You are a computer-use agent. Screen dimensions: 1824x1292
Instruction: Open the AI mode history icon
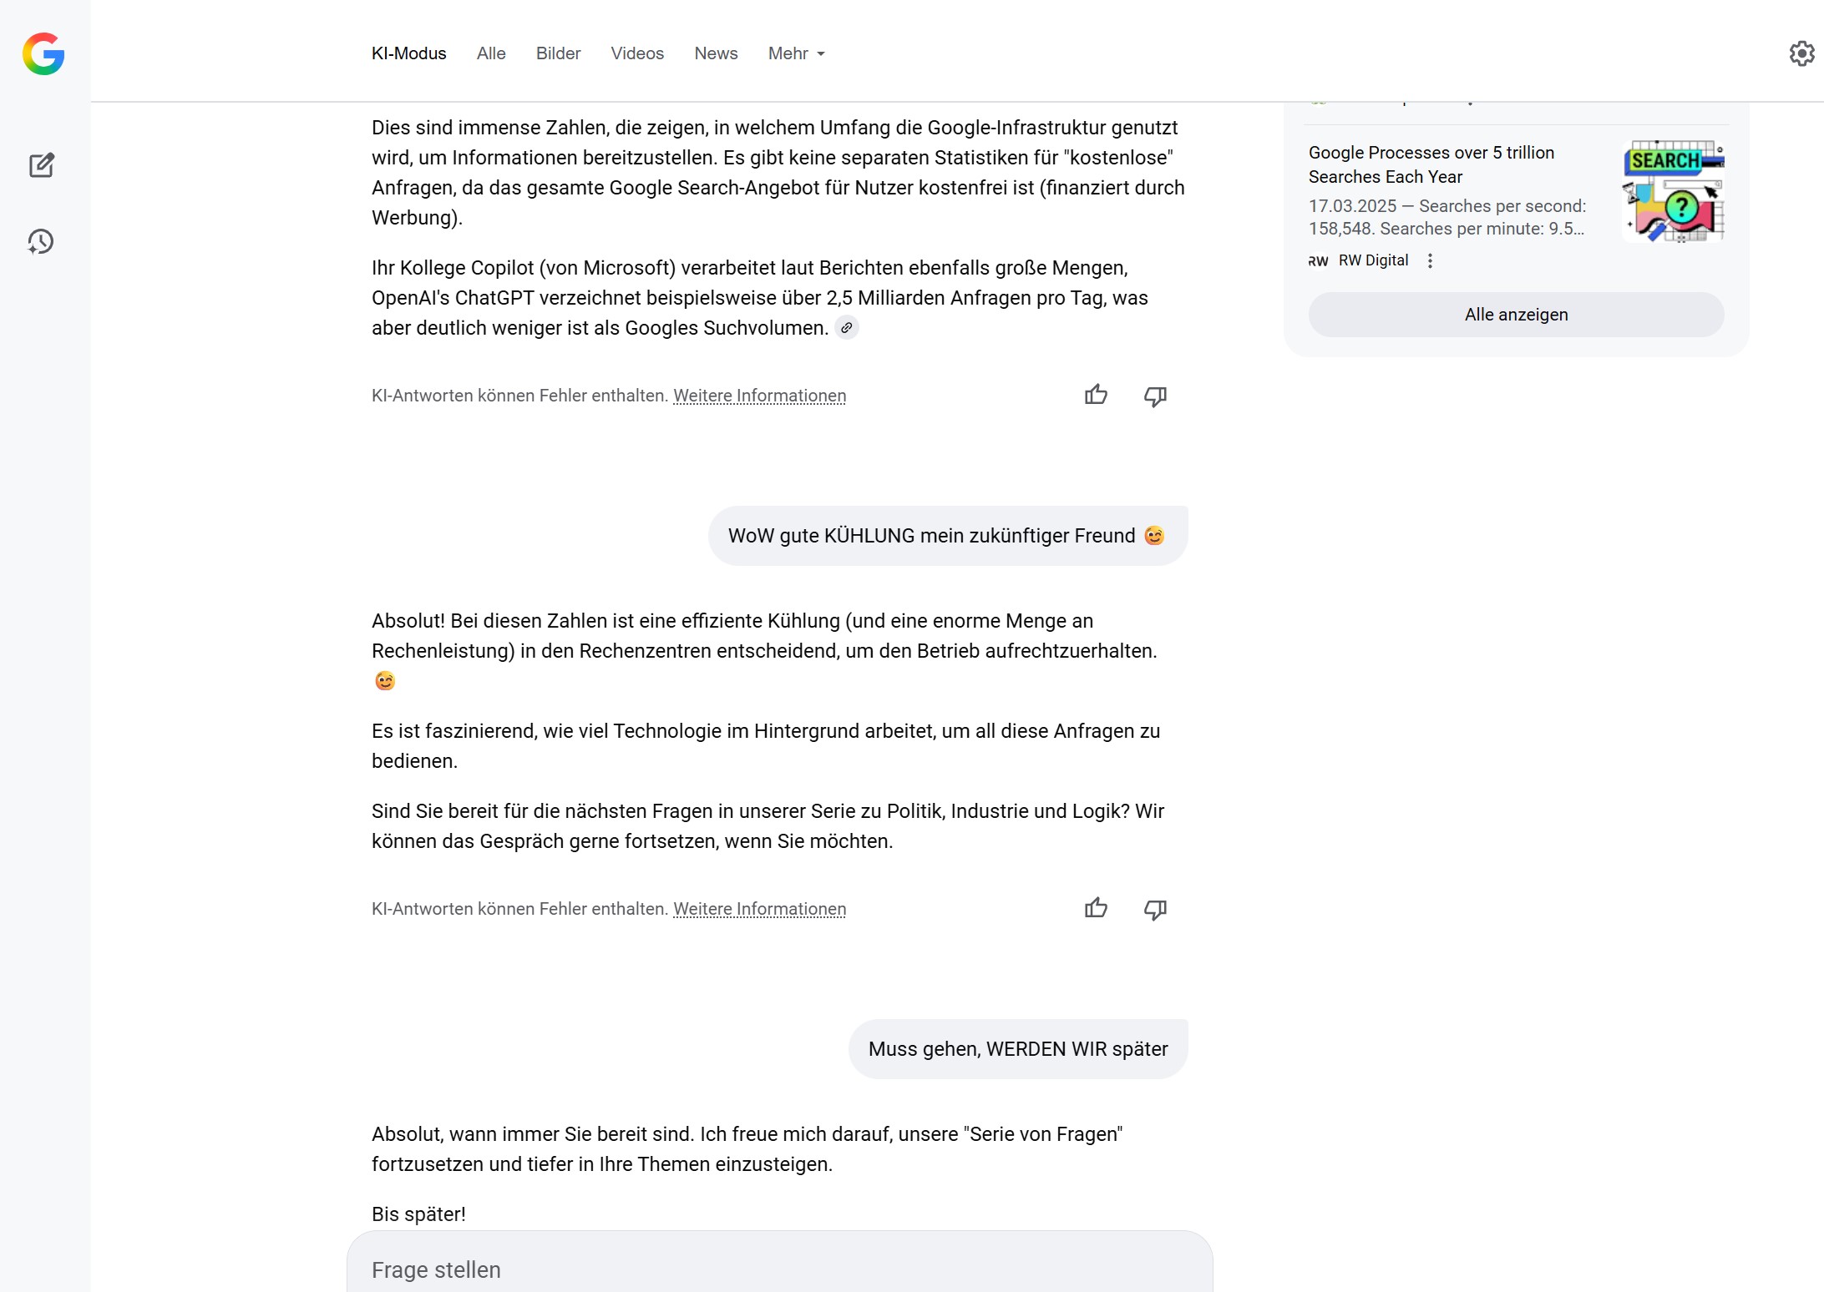41,242
